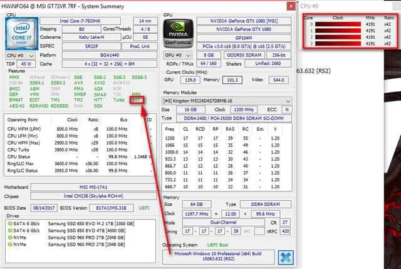Click first NVMe drive green check icon
The image size is (401, 269).
coord(10,237)
